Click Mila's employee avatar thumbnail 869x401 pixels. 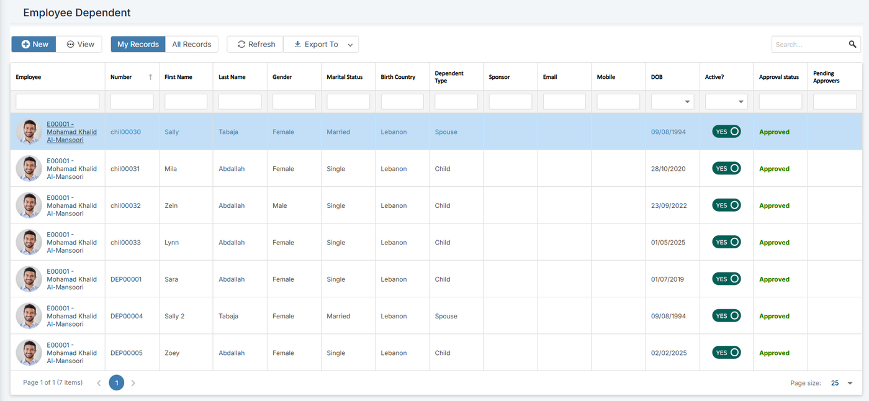[29, 169]
